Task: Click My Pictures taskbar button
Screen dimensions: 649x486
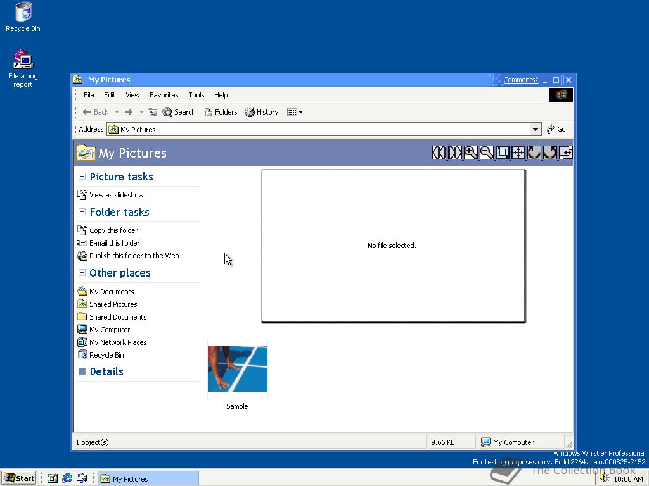Action: 148,478
